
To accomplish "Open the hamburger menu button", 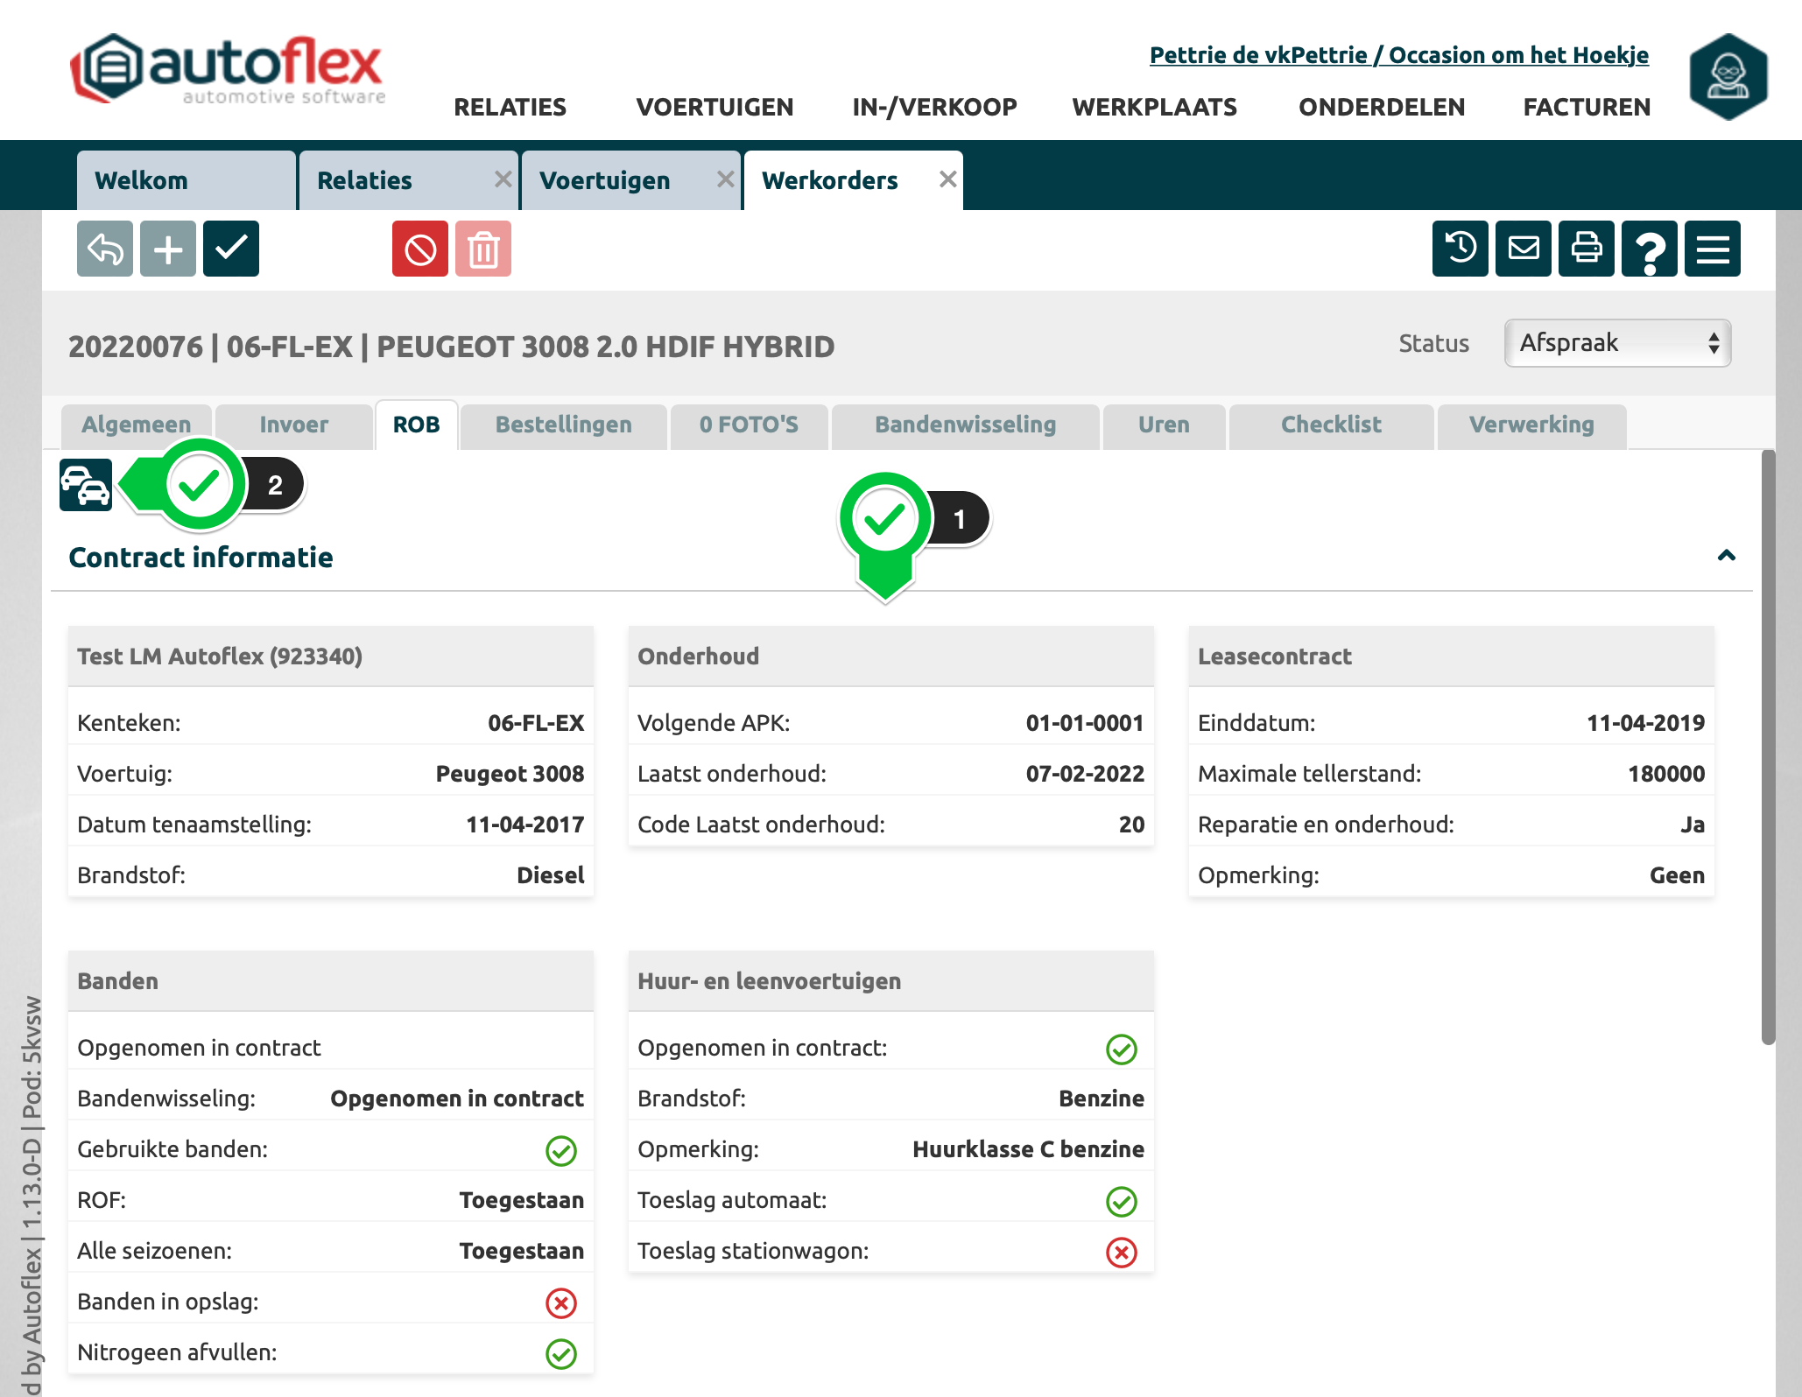I will [1712, 249].
